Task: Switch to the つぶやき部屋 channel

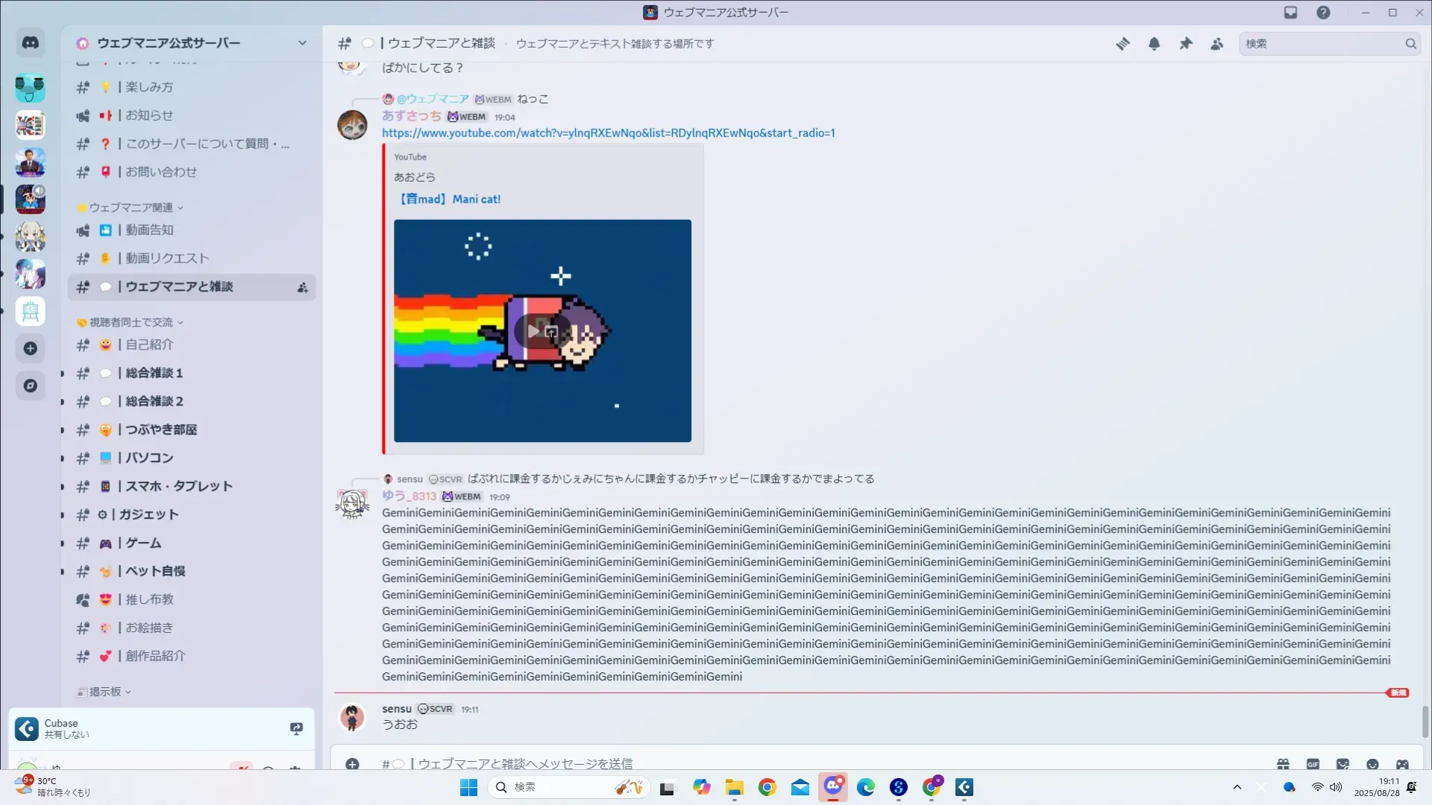Action: 161,430
